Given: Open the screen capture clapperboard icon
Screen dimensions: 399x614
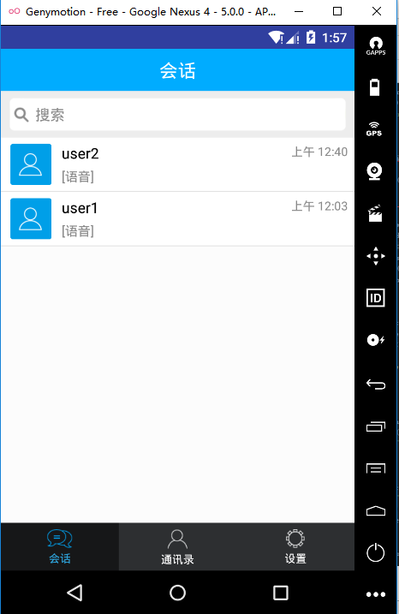Looking at the screenshot, I should (375, 213).
